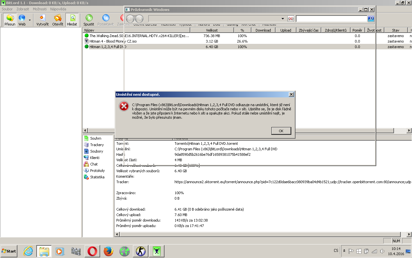
Task: Sort by the Zdrojů/Klientů column header
Action: point(336,30)
